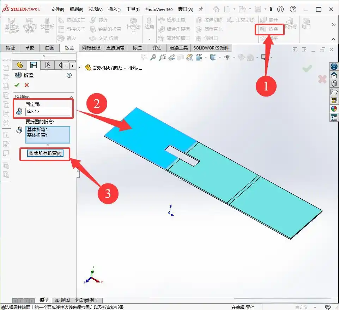The width and height of the screenshot is (339, 310).
Task: Choose the 放样折弯 lofted bend tool
Action: click(x=47, y=25)
